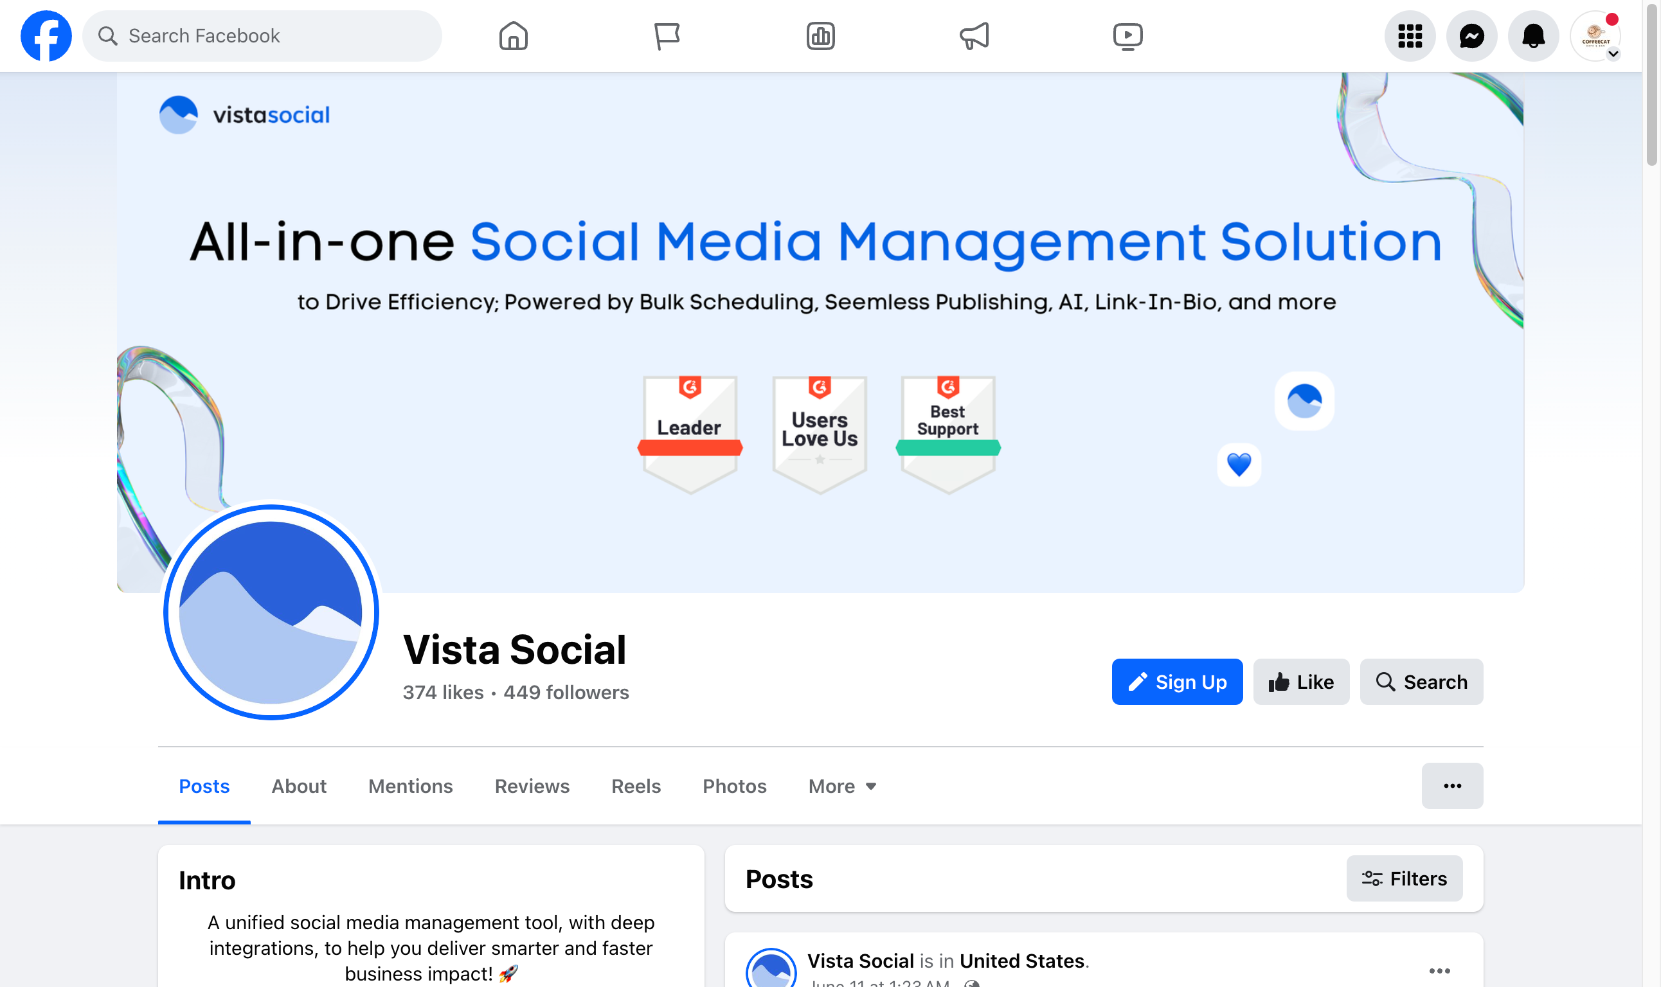Open the page options ellipsis button
This screenshot has height=987, width=1661.
click(x=1453, y=785)
